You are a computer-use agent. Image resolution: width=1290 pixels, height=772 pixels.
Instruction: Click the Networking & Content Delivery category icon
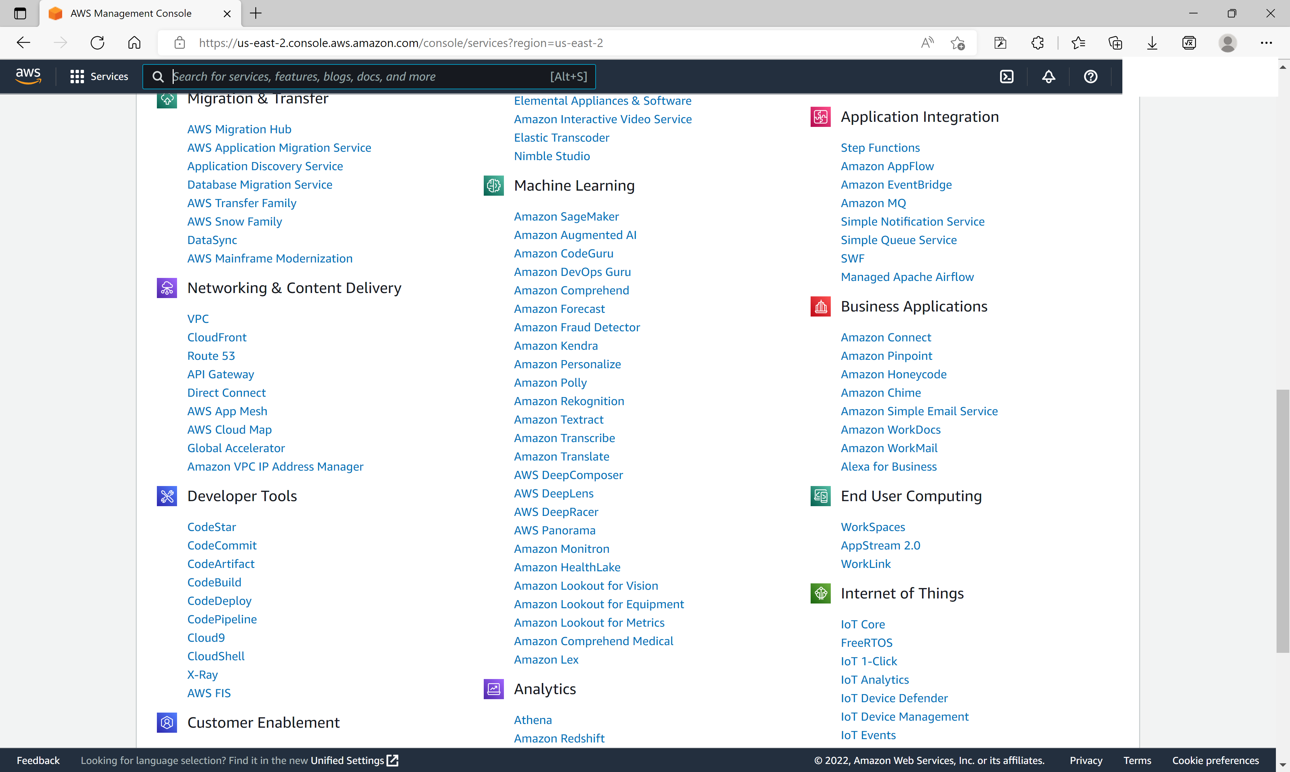click(x=167, y=288)
